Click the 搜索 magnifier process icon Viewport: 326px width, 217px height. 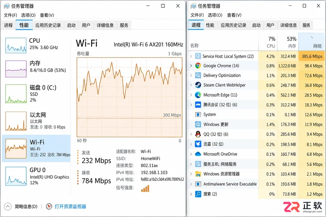click(198, 194)
